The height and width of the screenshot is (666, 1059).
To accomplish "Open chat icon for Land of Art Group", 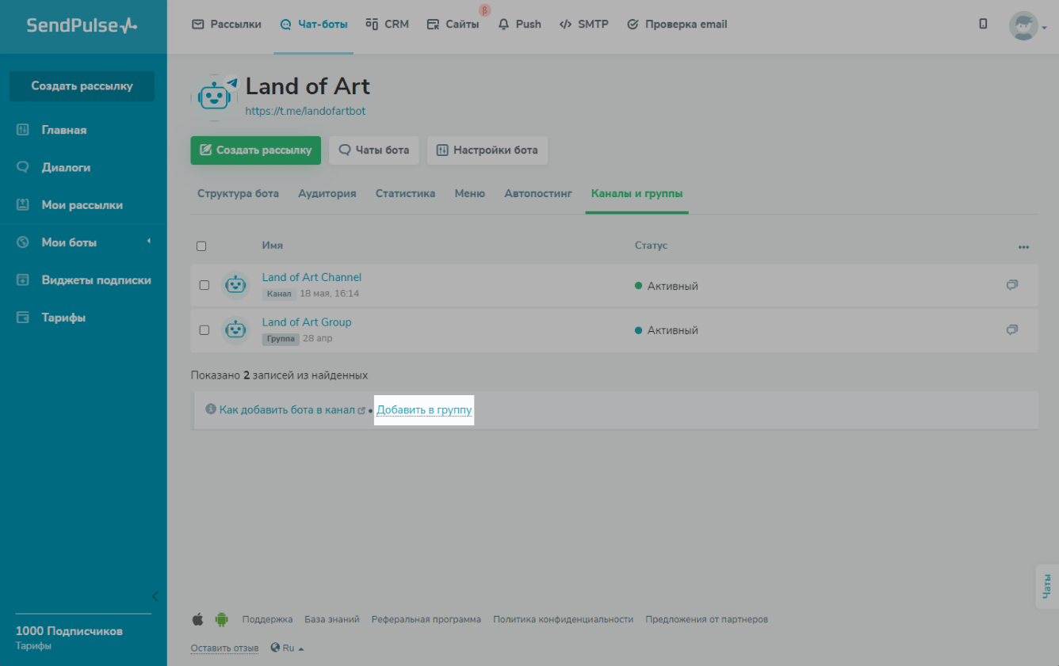I will 1011,329.
